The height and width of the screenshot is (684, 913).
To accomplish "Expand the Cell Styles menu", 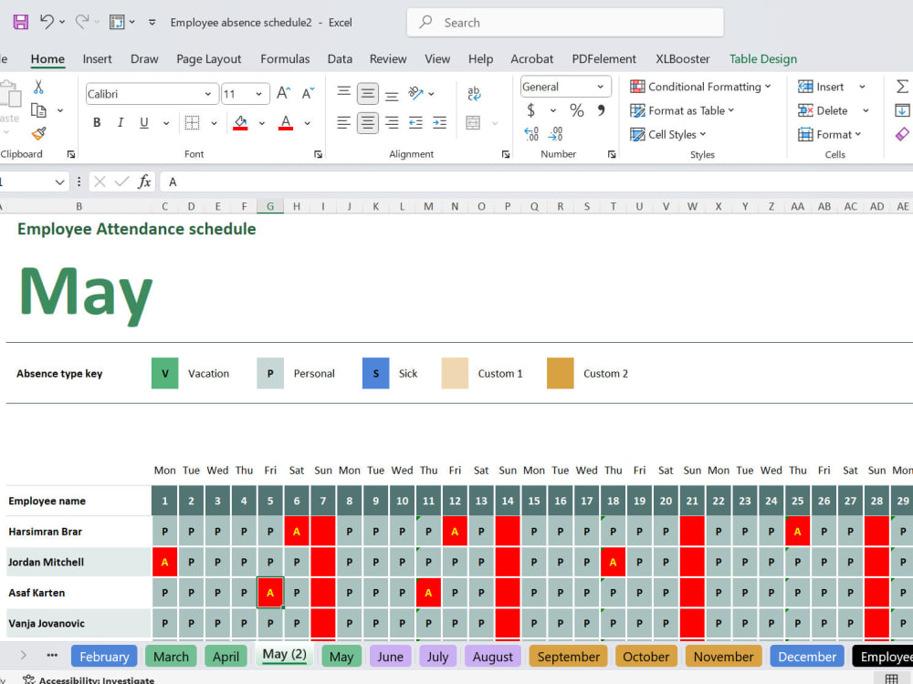I will pos(668,134).
